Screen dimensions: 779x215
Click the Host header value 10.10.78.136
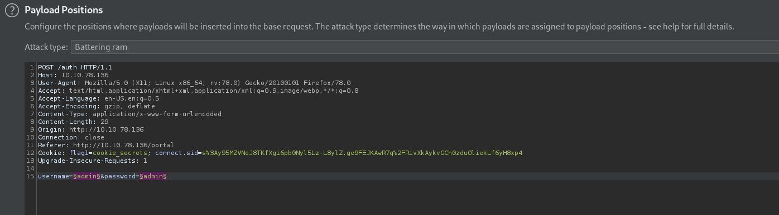[x=85, y=75]
